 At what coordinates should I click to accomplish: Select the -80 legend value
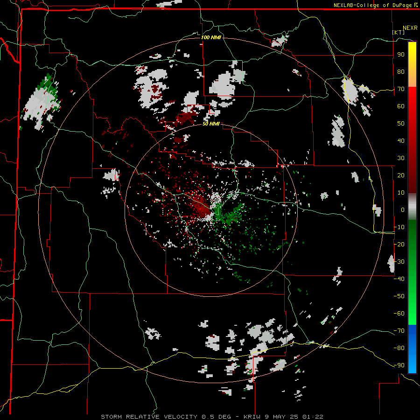tap(399, 348)
